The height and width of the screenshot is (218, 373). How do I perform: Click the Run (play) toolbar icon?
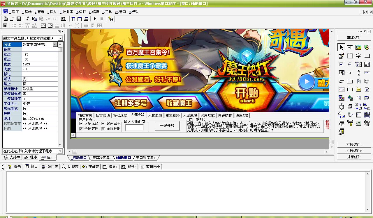click(x=95, y=19)
